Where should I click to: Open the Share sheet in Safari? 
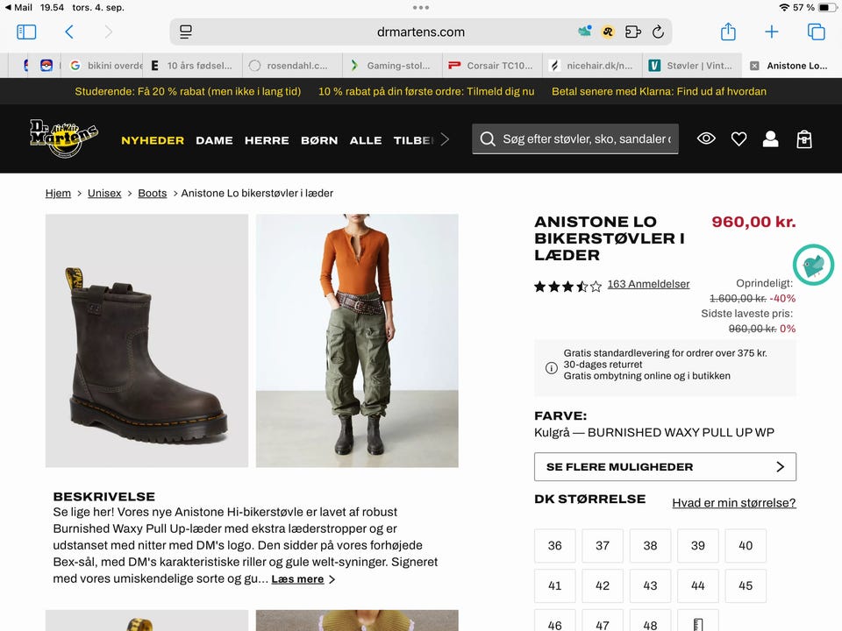pyautogui.click(x=729, y=32)
